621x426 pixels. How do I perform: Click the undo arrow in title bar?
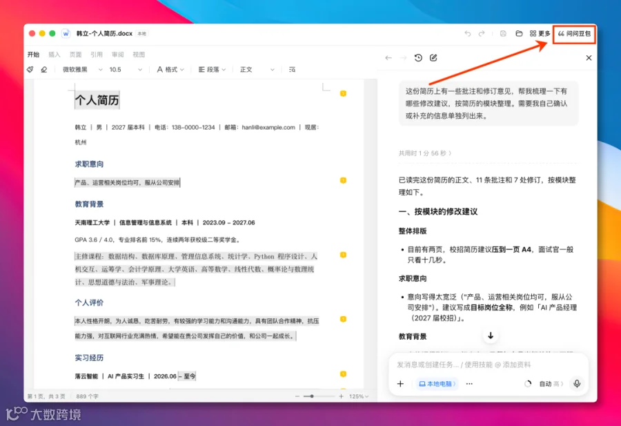[x=468, y=34]
